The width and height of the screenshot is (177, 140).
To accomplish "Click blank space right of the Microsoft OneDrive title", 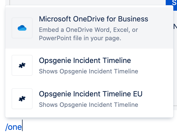I will [160, 19].
